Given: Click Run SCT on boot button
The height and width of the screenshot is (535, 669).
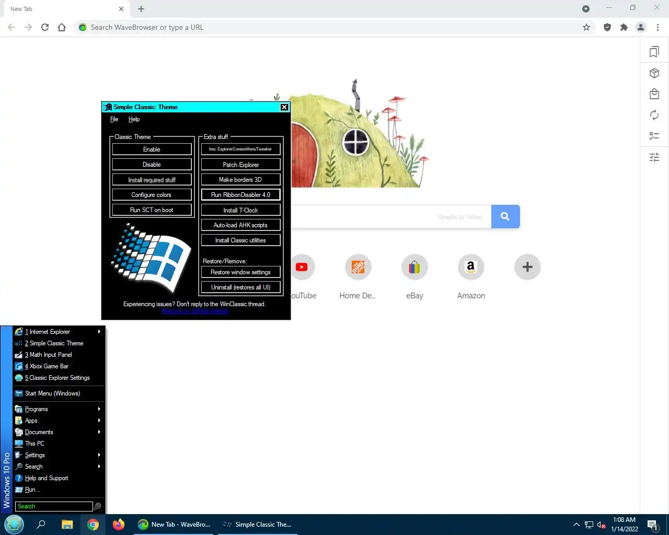Looking at the screenshot, I should pyautogui.click(x=152, y=210).
